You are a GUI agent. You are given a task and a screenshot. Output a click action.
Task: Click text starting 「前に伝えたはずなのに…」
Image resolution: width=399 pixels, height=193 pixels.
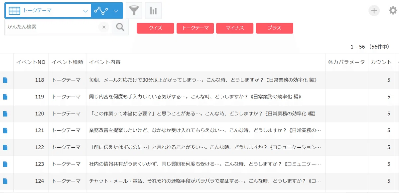tap(205, 147)
